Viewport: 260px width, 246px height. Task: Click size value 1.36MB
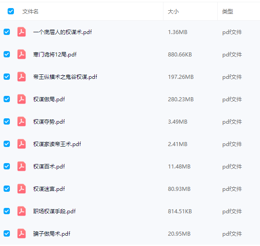coord(177,32)
